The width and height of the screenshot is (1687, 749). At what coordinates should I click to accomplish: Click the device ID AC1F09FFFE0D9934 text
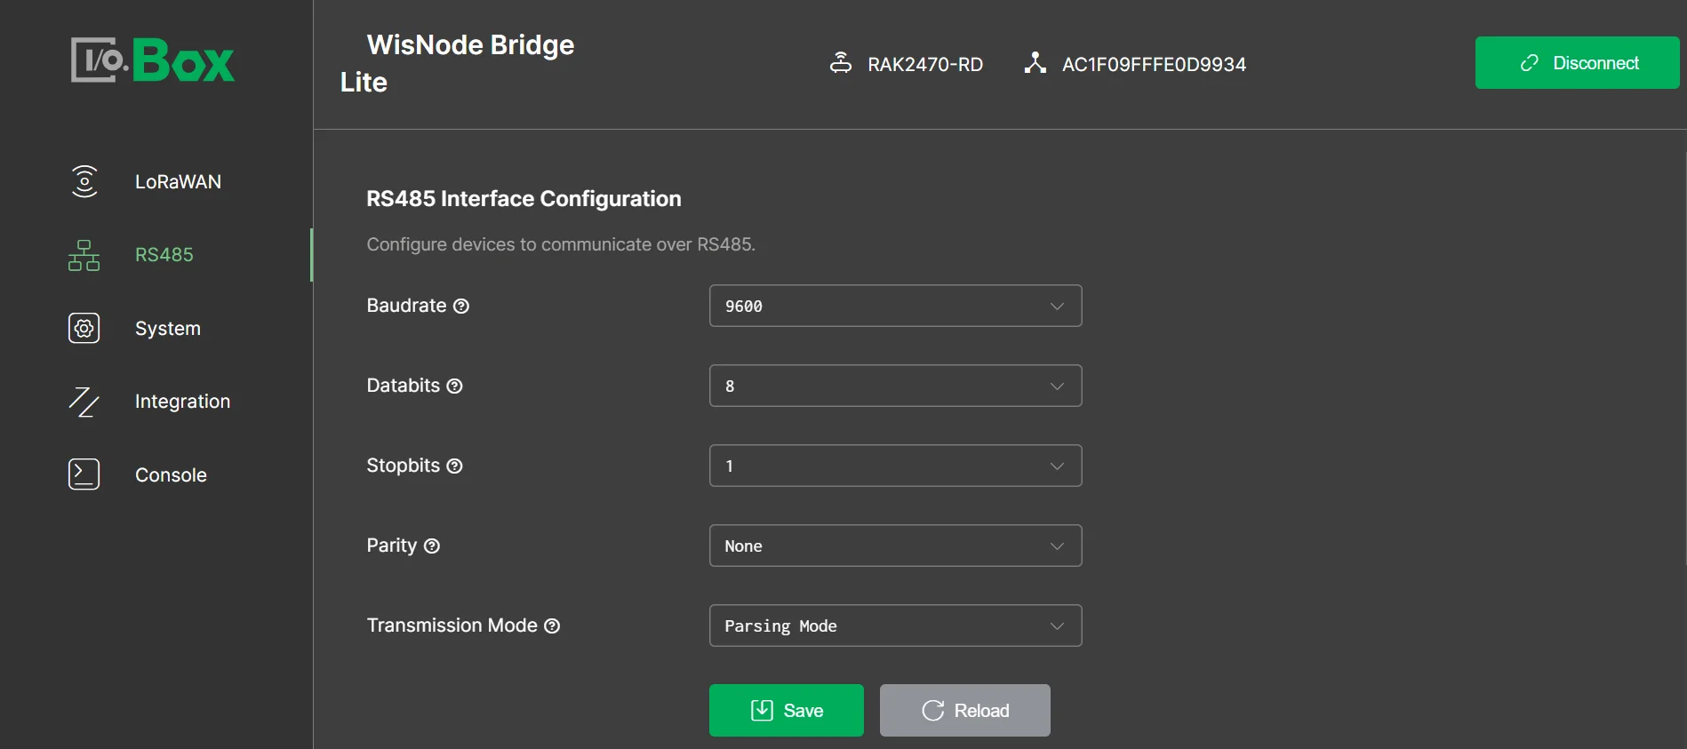(x=1154, y=64)
